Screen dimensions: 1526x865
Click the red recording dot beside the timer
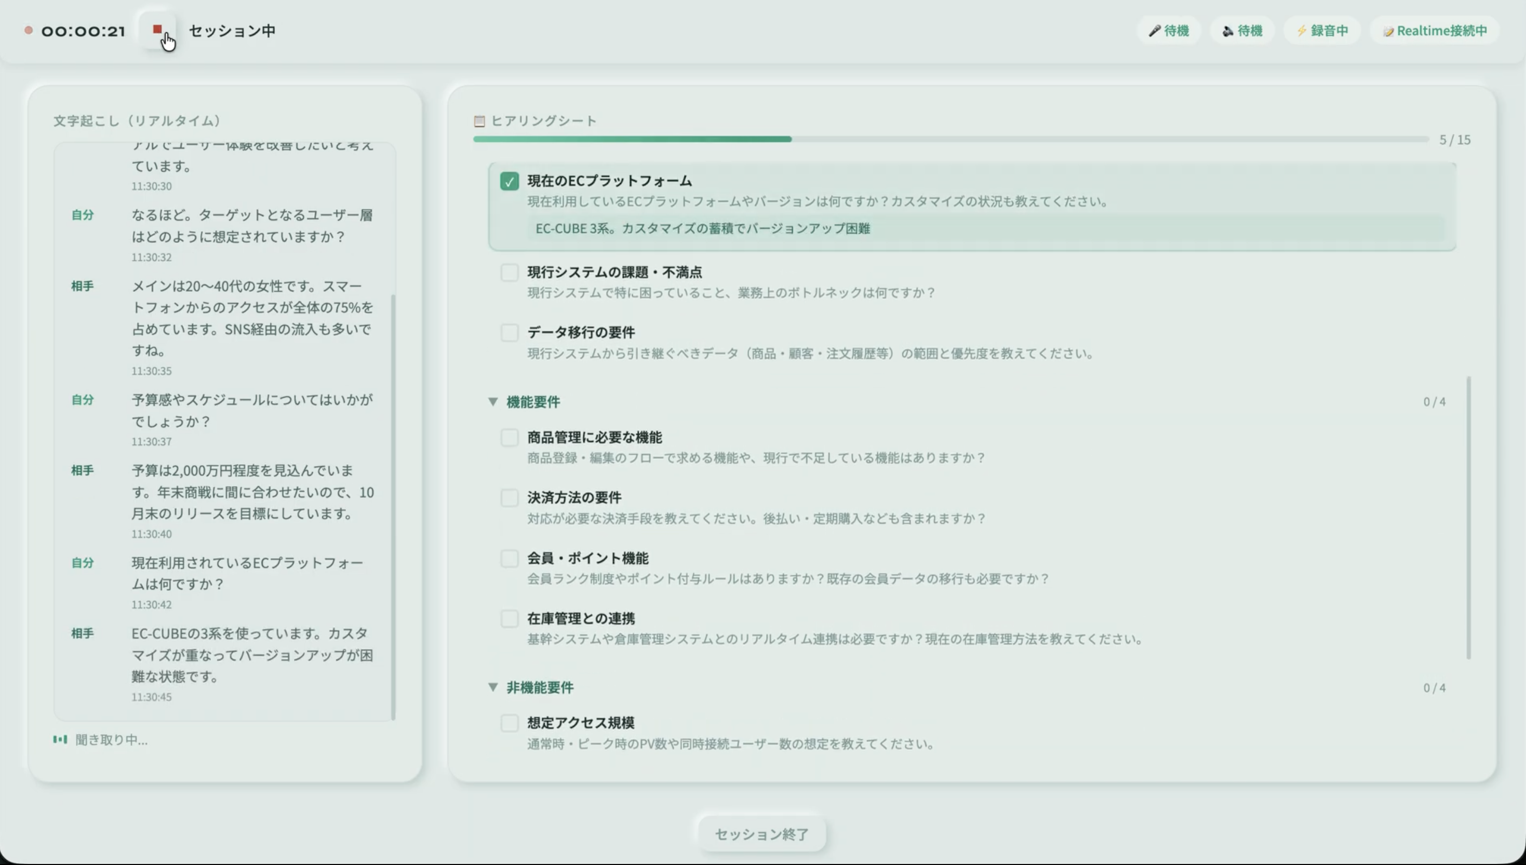click(x=28, y=30)
